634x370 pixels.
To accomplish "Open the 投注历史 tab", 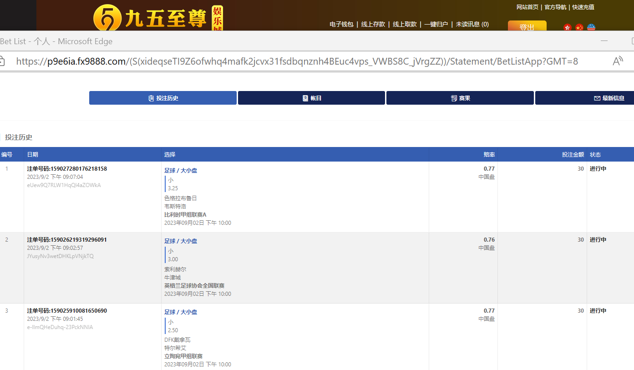I will 162,98.
